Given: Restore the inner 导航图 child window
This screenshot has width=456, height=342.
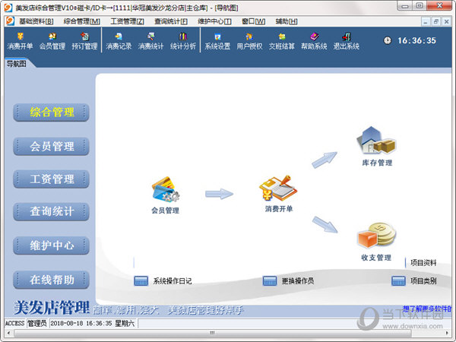Looking at the screenshot, I should pos(436,21).
